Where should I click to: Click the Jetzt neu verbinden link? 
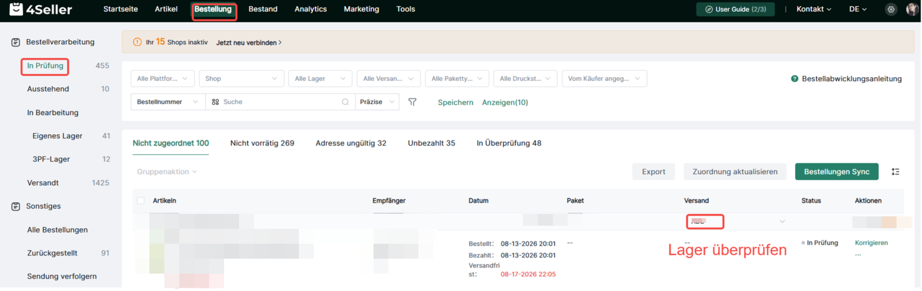249,42
